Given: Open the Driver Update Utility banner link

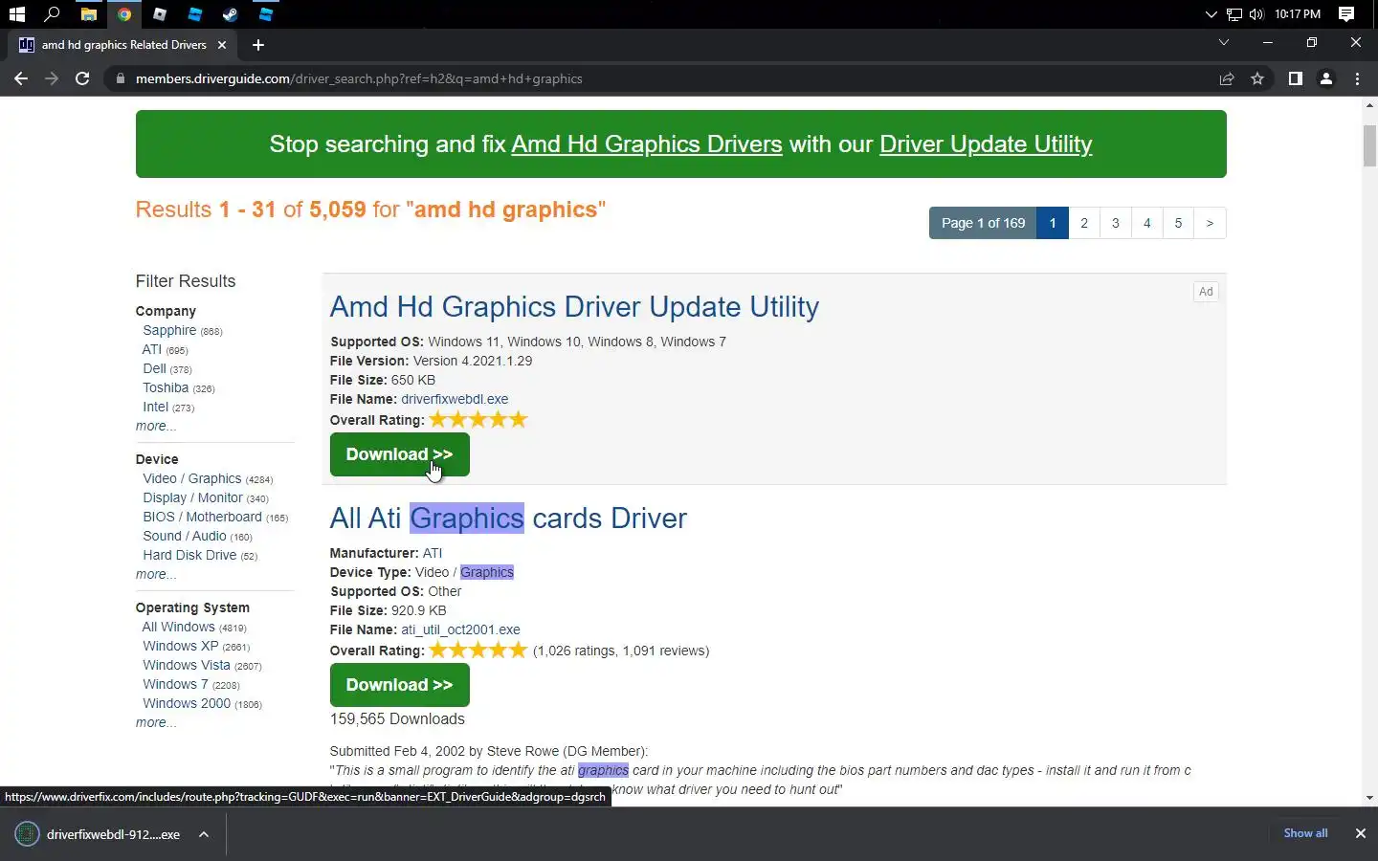Looking at the screenshot, I should point(986,143).
